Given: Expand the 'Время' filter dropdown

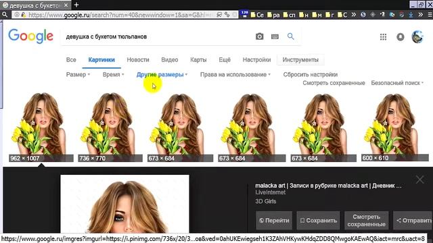Looking at the screenshot, I should [x=113, y=75].
